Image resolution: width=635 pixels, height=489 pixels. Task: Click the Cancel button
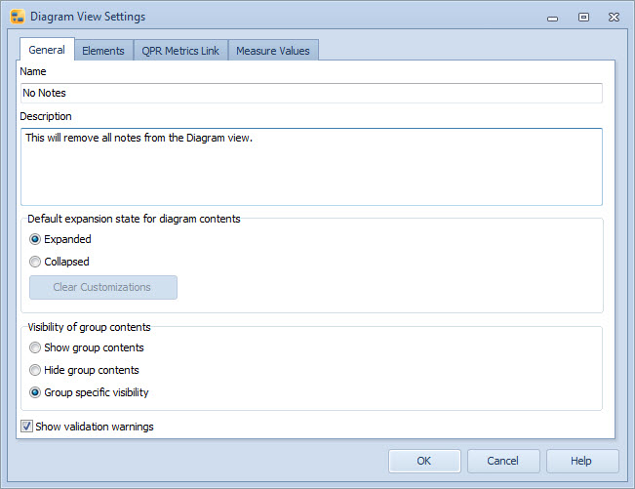point(503,461)
